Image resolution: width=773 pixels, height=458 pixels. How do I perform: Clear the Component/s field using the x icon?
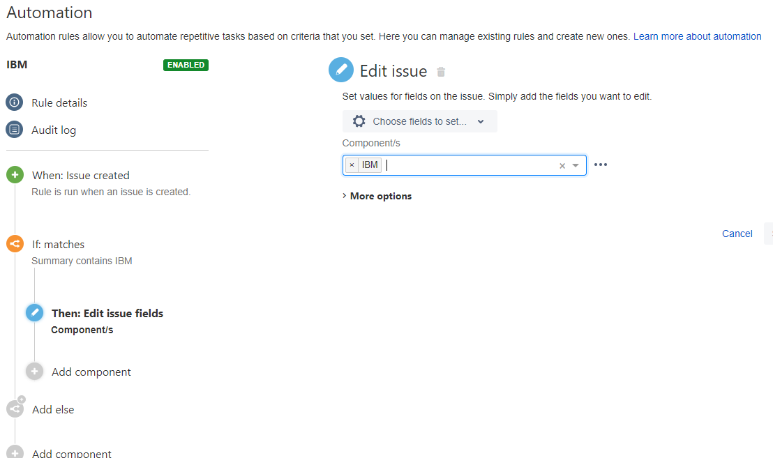pos(562,165)
